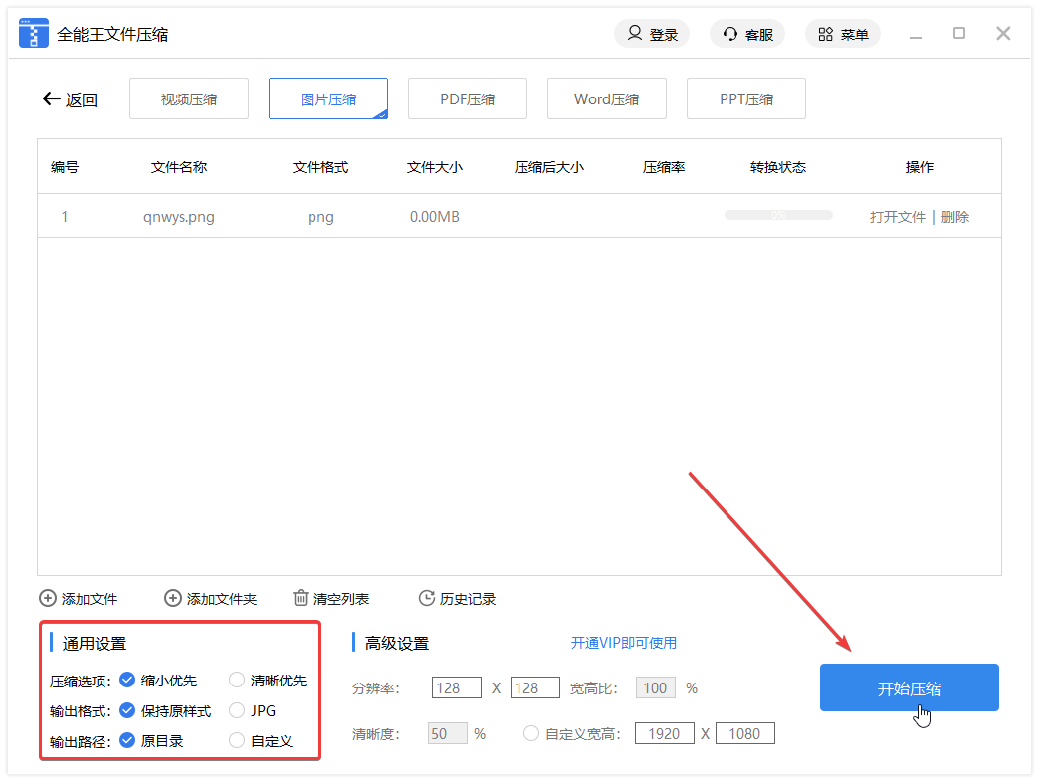
Task: Click the 开通VIP即可使用 link
Action: point(623,643)
